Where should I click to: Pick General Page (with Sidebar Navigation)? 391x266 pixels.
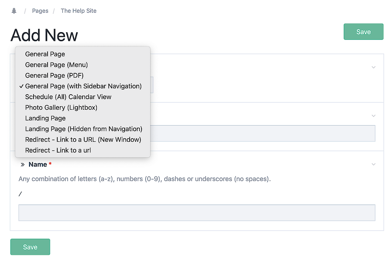click(83, 86)
